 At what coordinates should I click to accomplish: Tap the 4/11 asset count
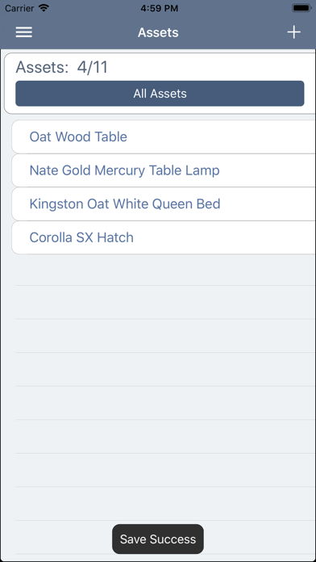[93, 67]
